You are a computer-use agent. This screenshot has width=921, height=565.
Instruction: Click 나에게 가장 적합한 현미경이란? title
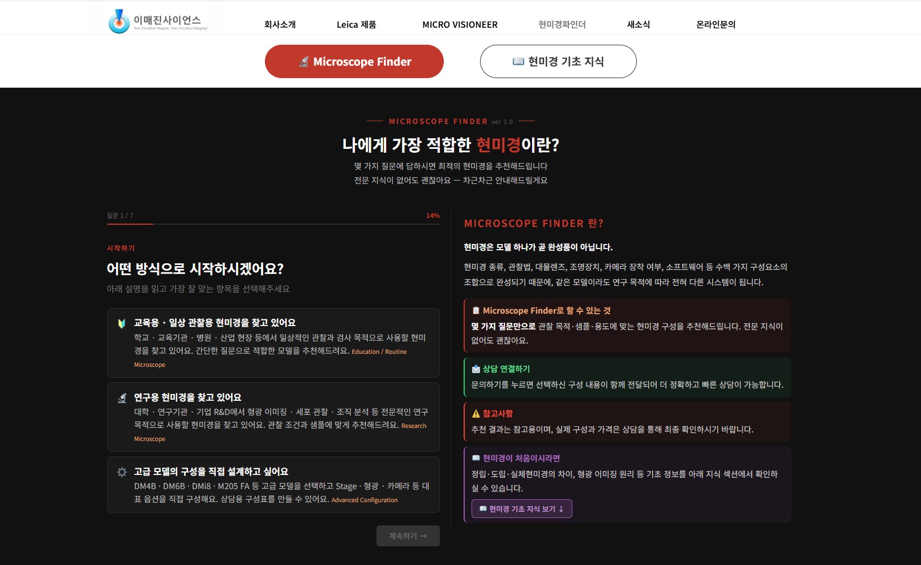451,145
